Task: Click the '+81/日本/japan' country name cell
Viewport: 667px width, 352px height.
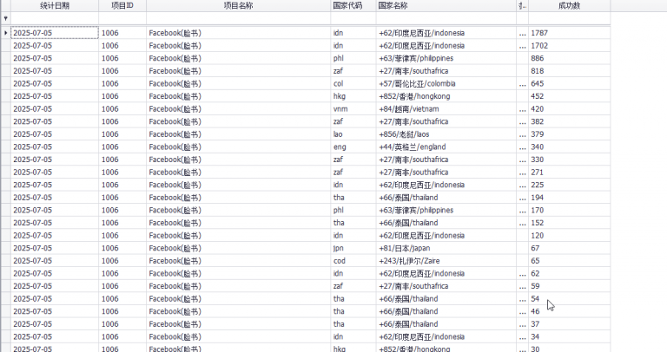Action: 446,248
